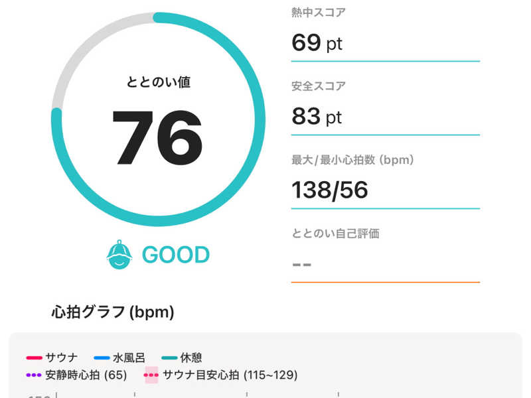The image size is (531, 398).
Task: Click the sauna hat mascot icon
Action: point(119,255)
